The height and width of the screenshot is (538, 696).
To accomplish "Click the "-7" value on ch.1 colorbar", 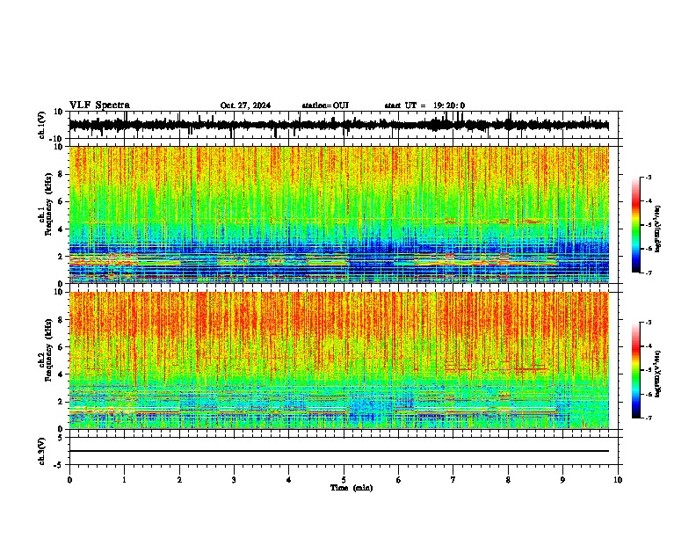I will coord(648,273).
